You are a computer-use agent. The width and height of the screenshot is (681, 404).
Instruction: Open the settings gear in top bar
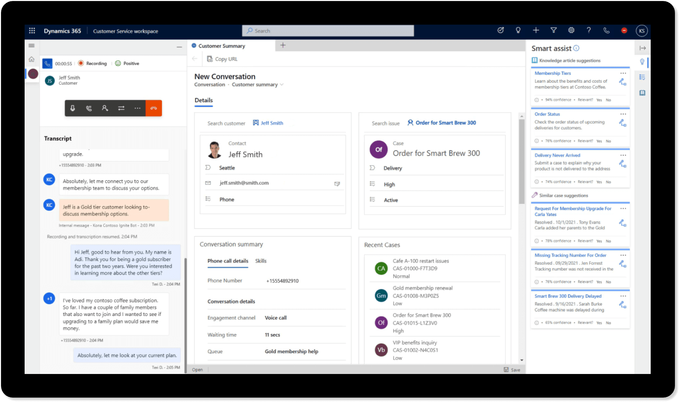pyautogui.click(x=571, y=30)
